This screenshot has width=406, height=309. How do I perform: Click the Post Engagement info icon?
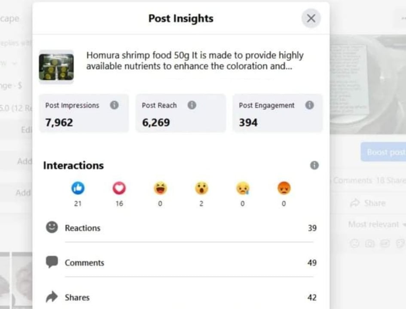pos(309,105)
